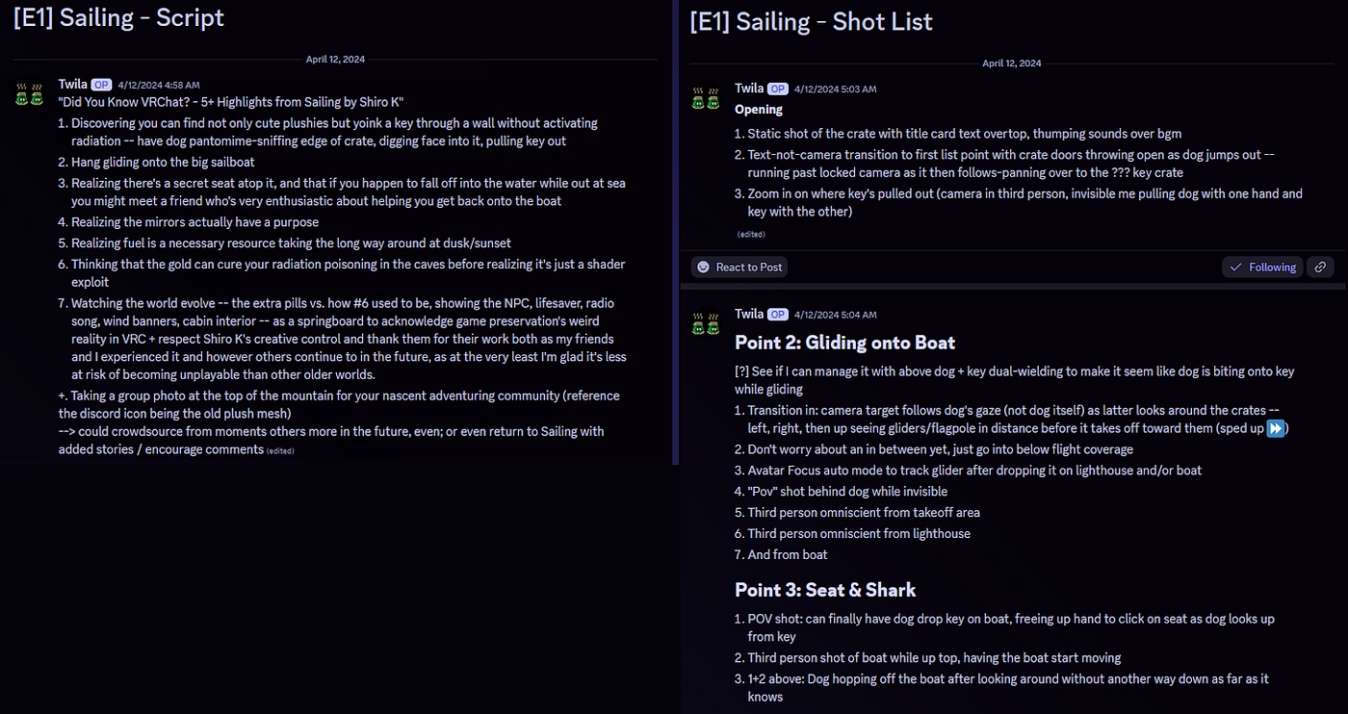Image resolution: width=1348 pixels, height=714 pixels.
Task: Open Twila's avatar beside the Opening message
Action: click(705, 98)
